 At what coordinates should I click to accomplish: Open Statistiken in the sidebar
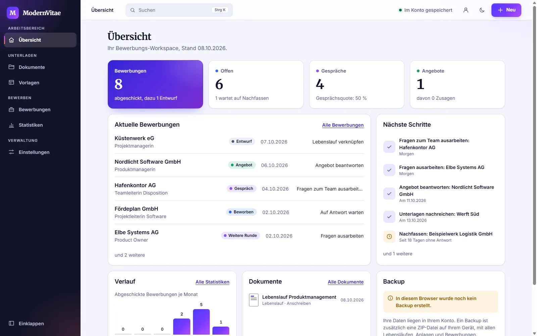(40, 125)
